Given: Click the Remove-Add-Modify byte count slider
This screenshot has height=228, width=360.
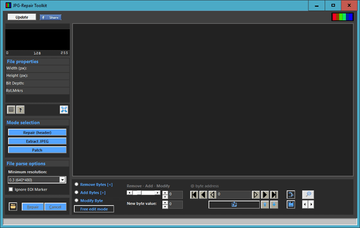Looking at the screenshot, I should tap(144, 193).
